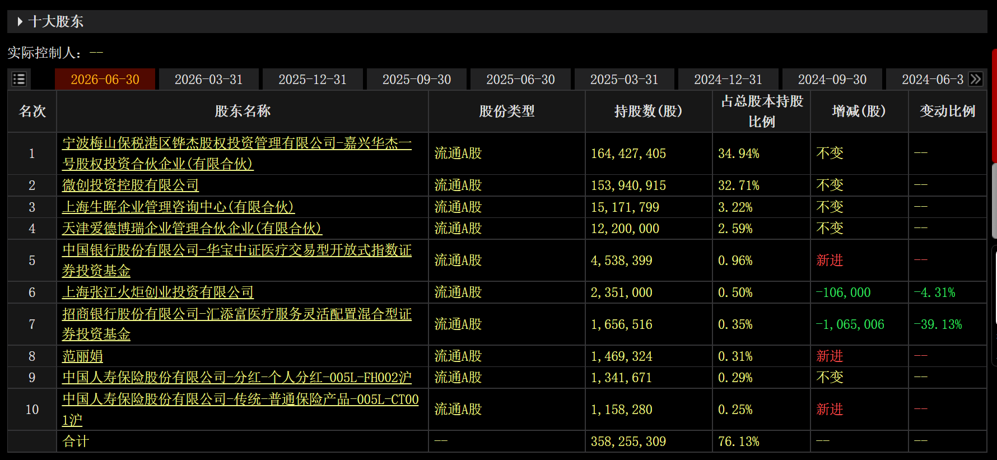Viewport: 997px width, 460px height.
Task: Click the 股东名称 column header
Action: pyautogui.click(x=243, y=111)
